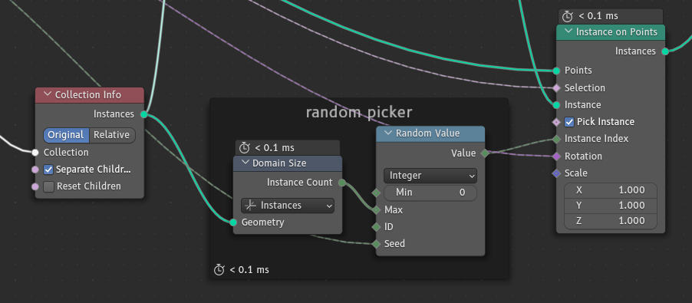Click the Collection input socket
Screen dimensions: 692x303
(x=35, y=153)
